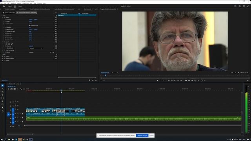
Task: Choose free draw bezier mask pen
Action: [x=12, y=44]
